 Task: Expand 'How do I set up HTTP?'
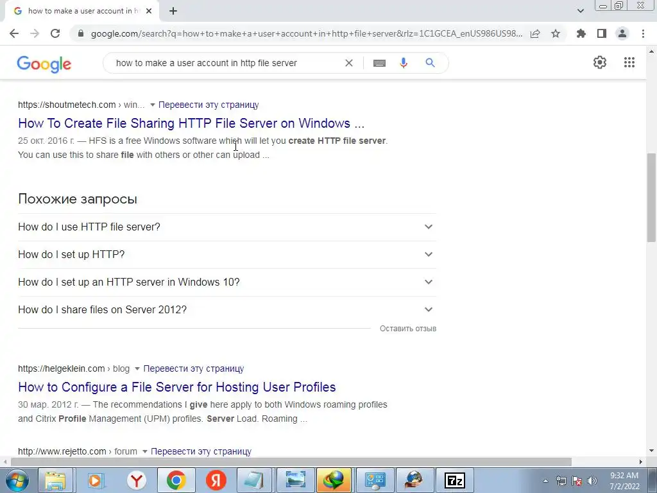coord(227,254)
